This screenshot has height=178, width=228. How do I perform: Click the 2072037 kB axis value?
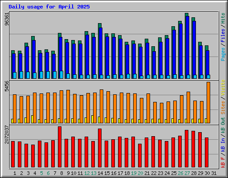7,134
